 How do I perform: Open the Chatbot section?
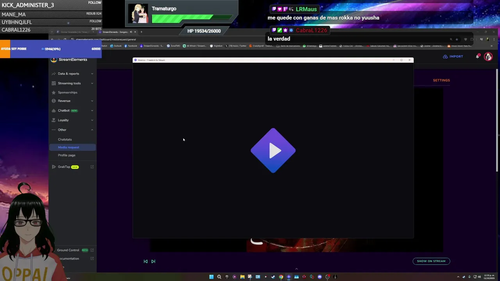tap(64, 110)
